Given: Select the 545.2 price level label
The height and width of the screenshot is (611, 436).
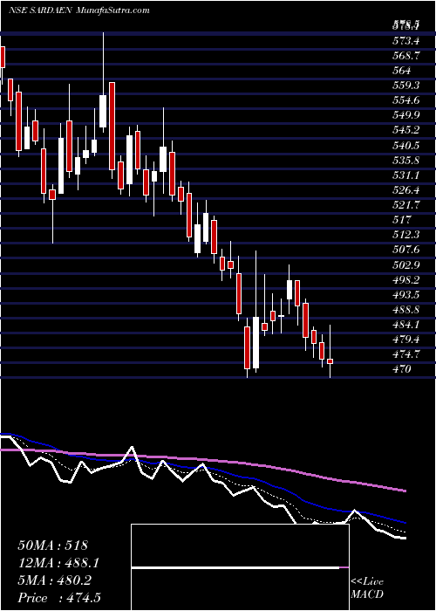Looking at the screenshot, I should click(x=406, y=130).
